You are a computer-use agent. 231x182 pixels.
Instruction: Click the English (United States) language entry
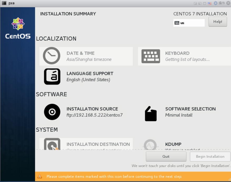tap(88, 80)
